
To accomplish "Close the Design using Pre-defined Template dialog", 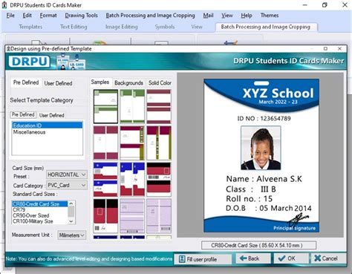I will point(339,49).
